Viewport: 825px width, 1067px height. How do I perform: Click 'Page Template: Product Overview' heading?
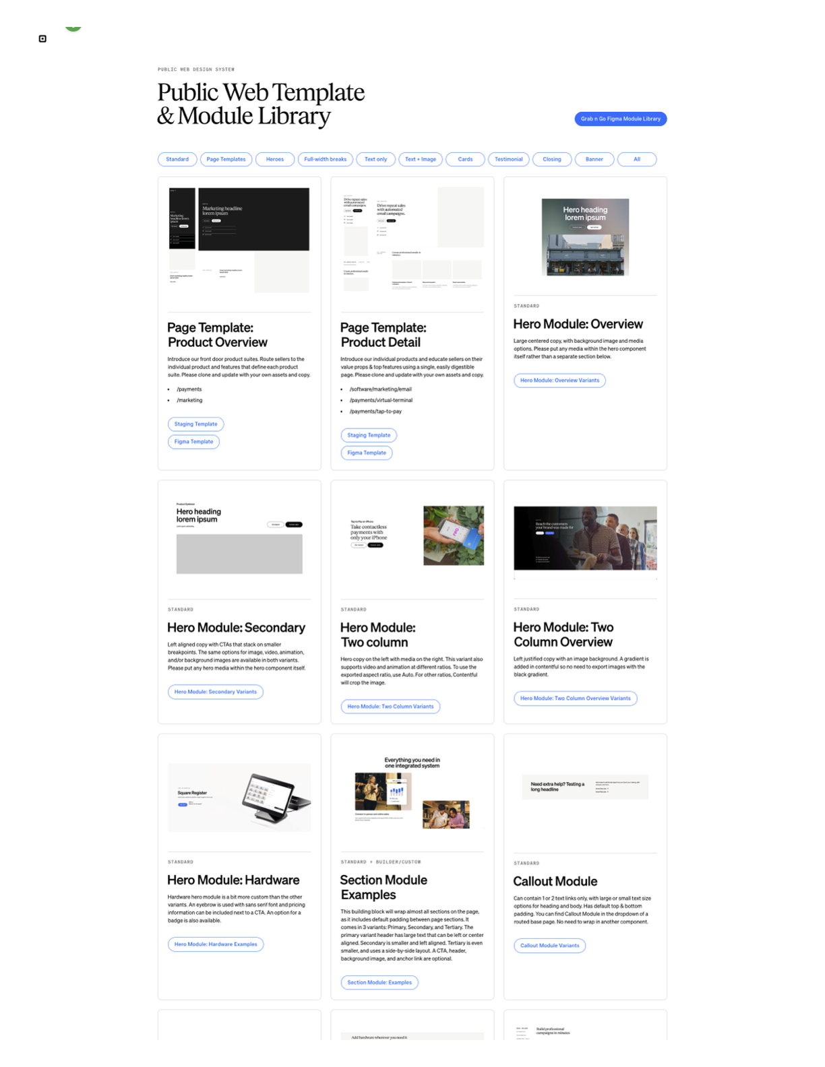[x=217, y=335]
